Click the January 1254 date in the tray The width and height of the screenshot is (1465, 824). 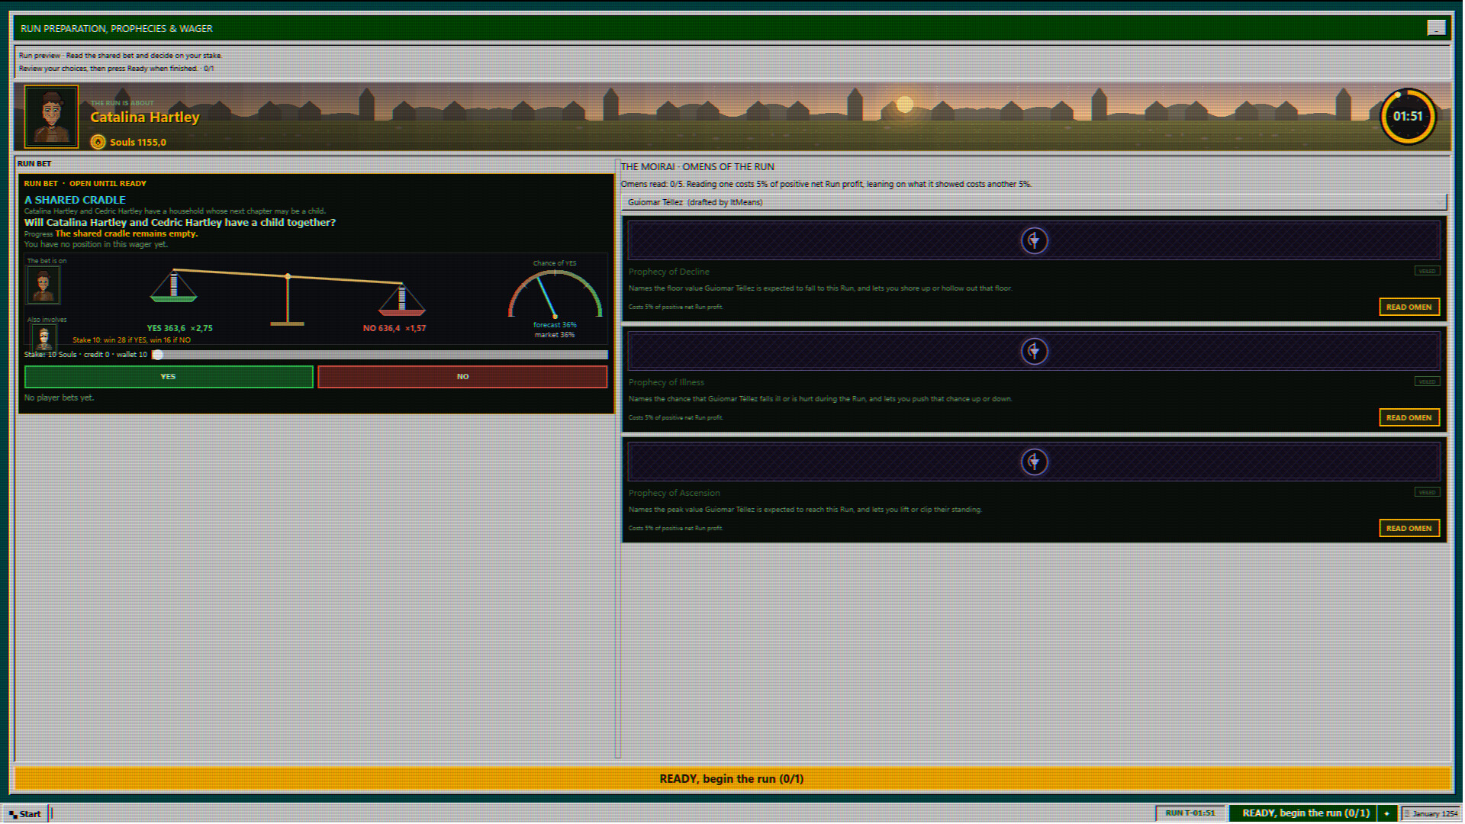point(1431,813)
